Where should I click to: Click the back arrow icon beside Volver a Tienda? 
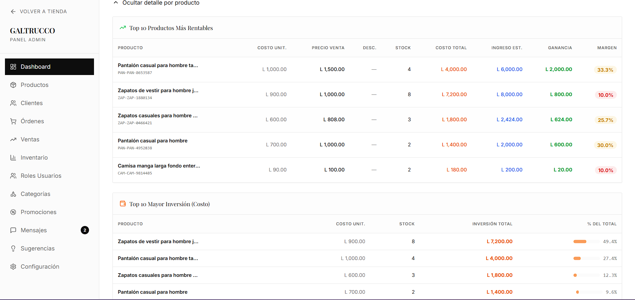13,12
